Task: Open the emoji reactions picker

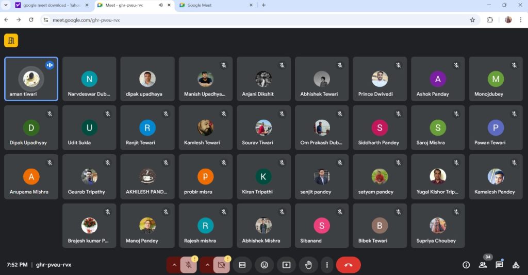Action: pyautogui.click(x=265, y=265)
